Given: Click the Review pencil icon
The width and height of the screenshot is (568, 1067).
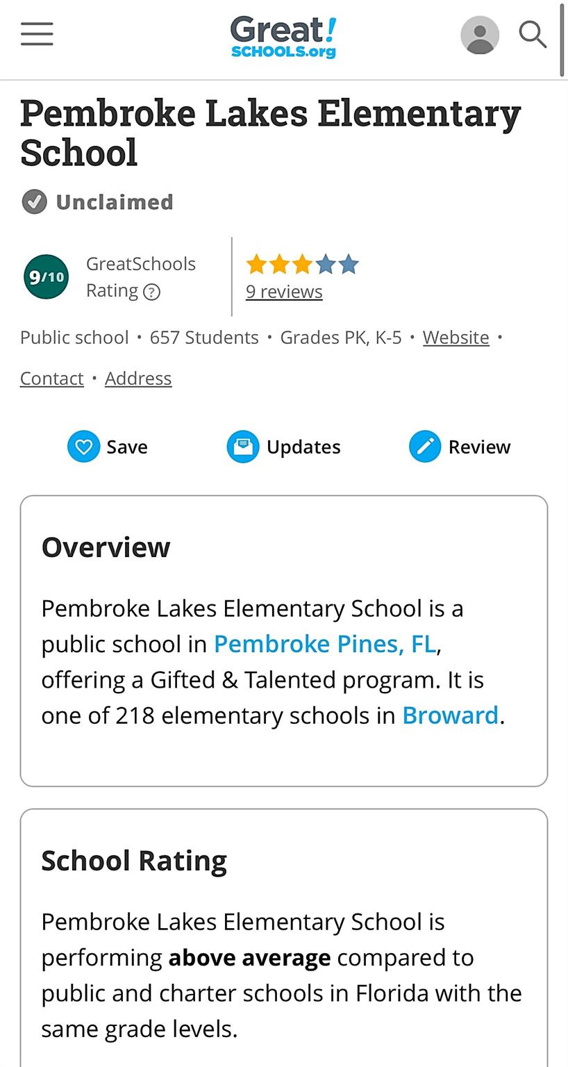Looking at the screenshot, I should pyautogui.click(x=425, y=447).
